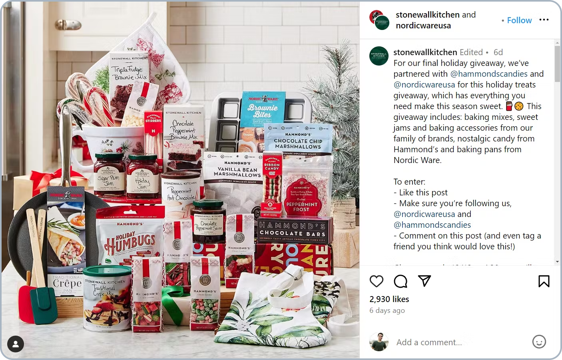Click in the Add a comment field
Image resolution: width=562 pixels, height=360 pixels.
coord(460,342)
